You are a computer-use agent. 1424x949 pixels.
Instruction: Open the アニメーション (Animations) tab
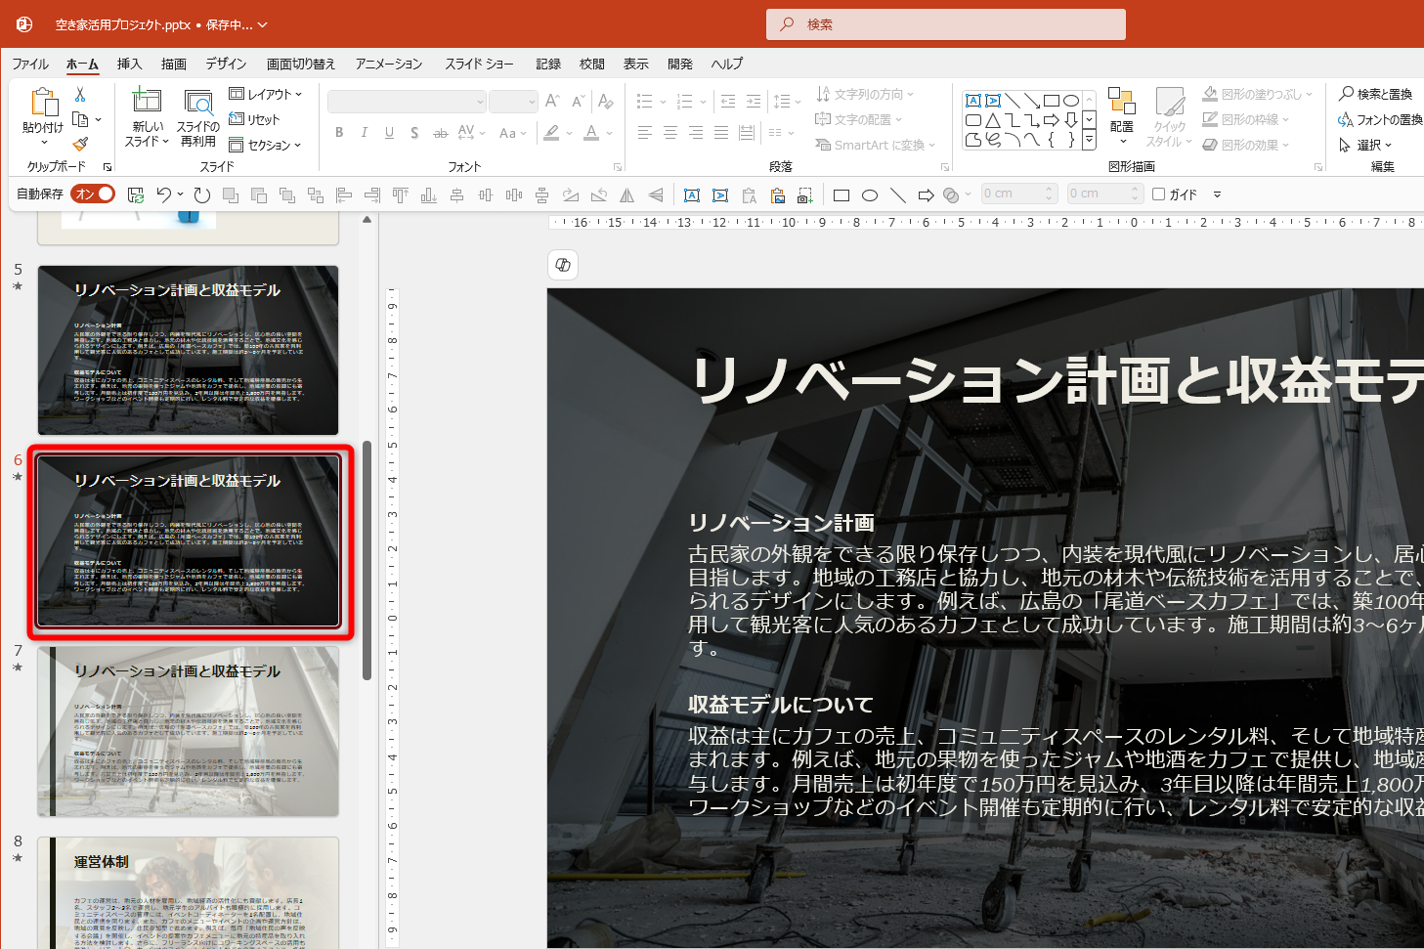pyautogui.click(x=389, y=64)
